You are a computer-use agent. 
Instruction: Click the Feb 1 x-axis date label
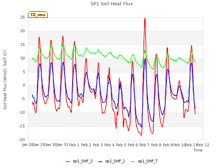pos(74,145)
